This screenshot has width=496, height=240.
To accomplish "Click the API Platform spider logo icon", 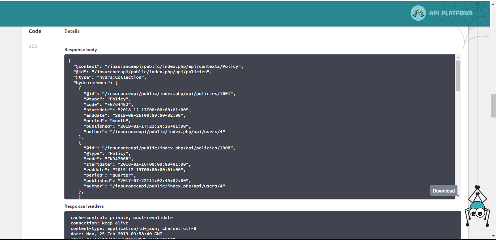I will pos(418,13).
